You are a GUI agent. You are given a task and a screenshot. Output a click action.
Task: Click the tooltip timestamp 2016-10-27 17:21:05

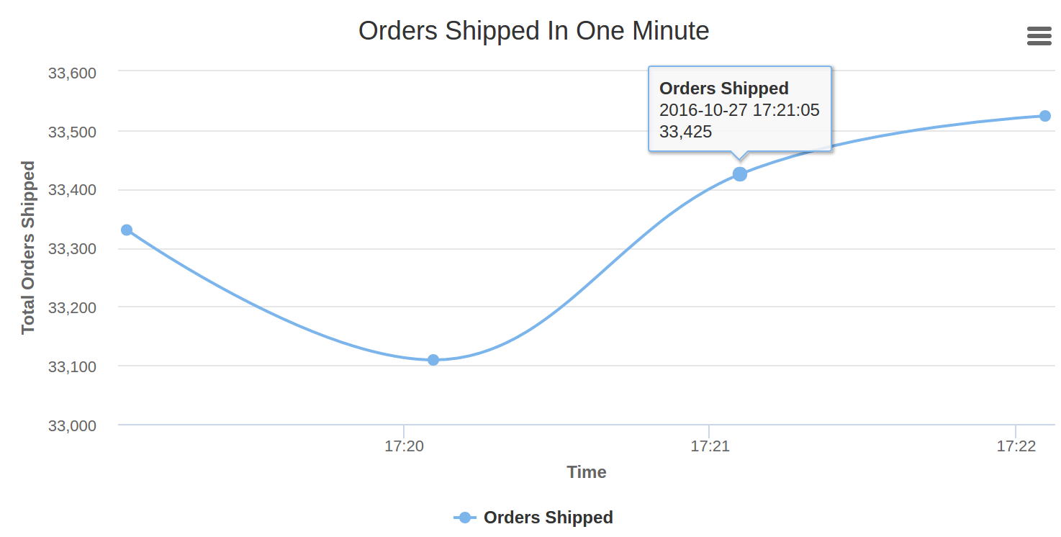click(x=739, y=110)
